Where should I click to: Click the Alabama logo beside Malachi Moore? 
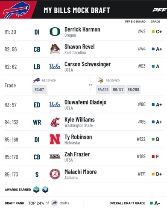55,174
